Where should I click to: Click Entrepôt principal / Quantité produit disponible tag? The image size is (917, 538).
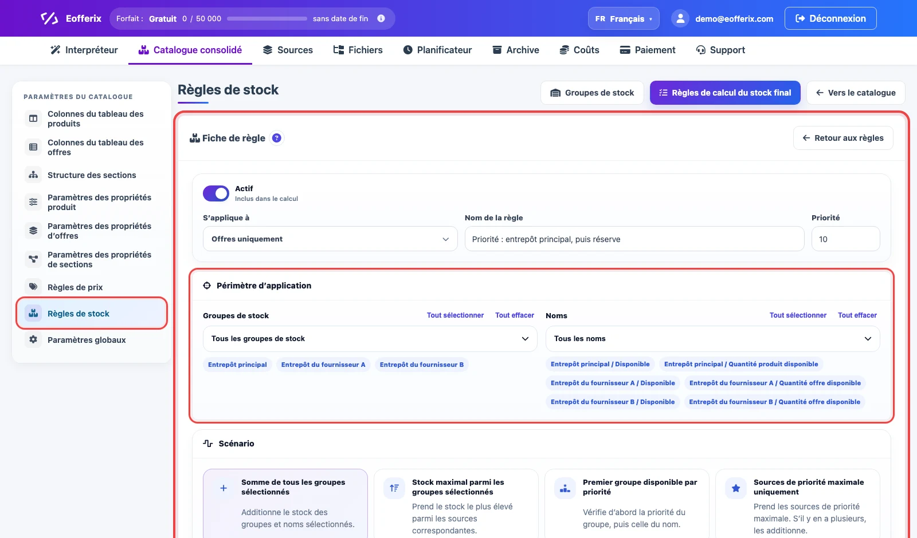pos(741,364)
